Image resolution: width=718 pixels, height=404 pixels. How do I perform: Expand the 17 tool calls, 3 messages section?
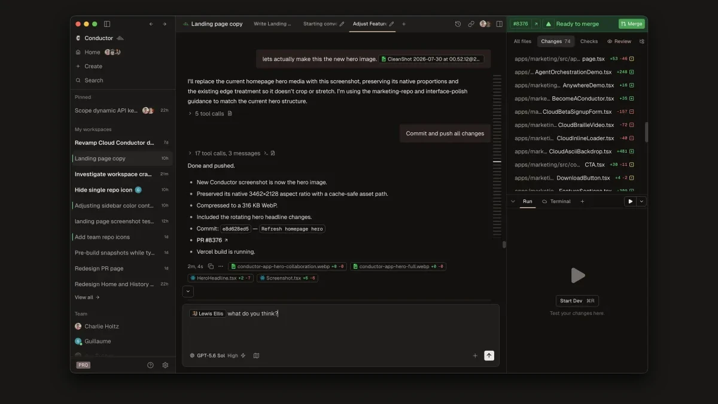pos(224,153)
